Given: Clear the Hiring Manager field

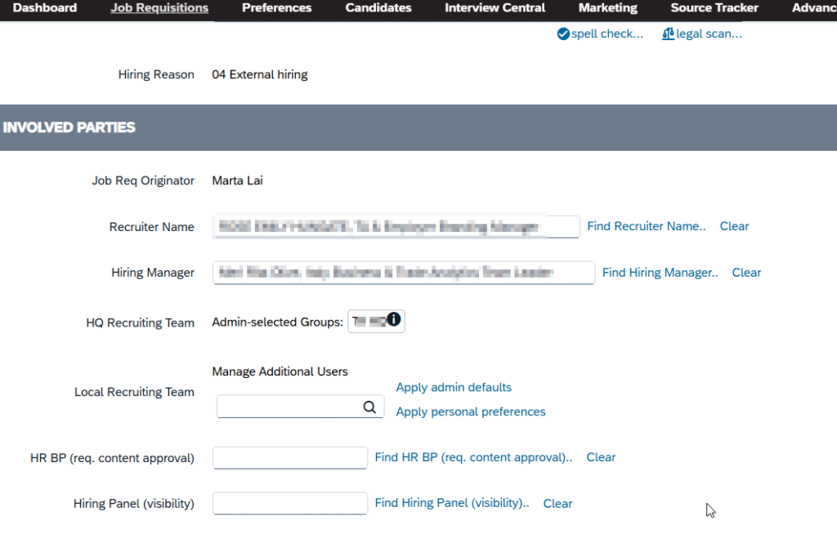Looking at the screenshot, I should pyautogui.click(x=746, y=273).
